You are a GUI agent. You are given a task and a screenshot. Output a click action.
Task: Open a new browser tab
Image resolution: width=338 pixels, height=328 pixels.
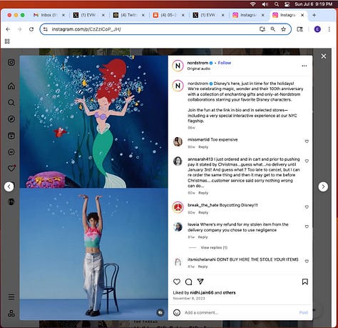tap(314, 15)
